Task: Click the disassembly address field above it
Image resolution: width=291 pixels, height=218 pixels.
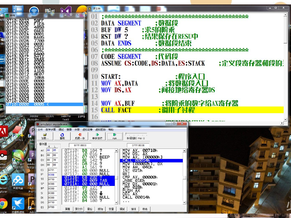Action: tap(138, 145)
